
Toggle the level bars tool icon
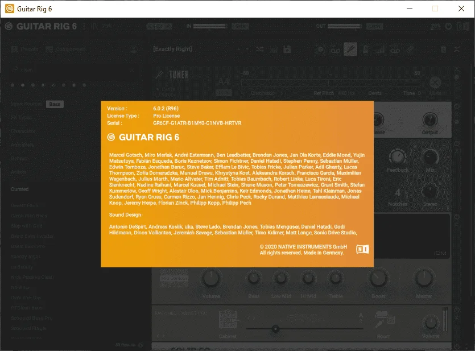[380, 49]
